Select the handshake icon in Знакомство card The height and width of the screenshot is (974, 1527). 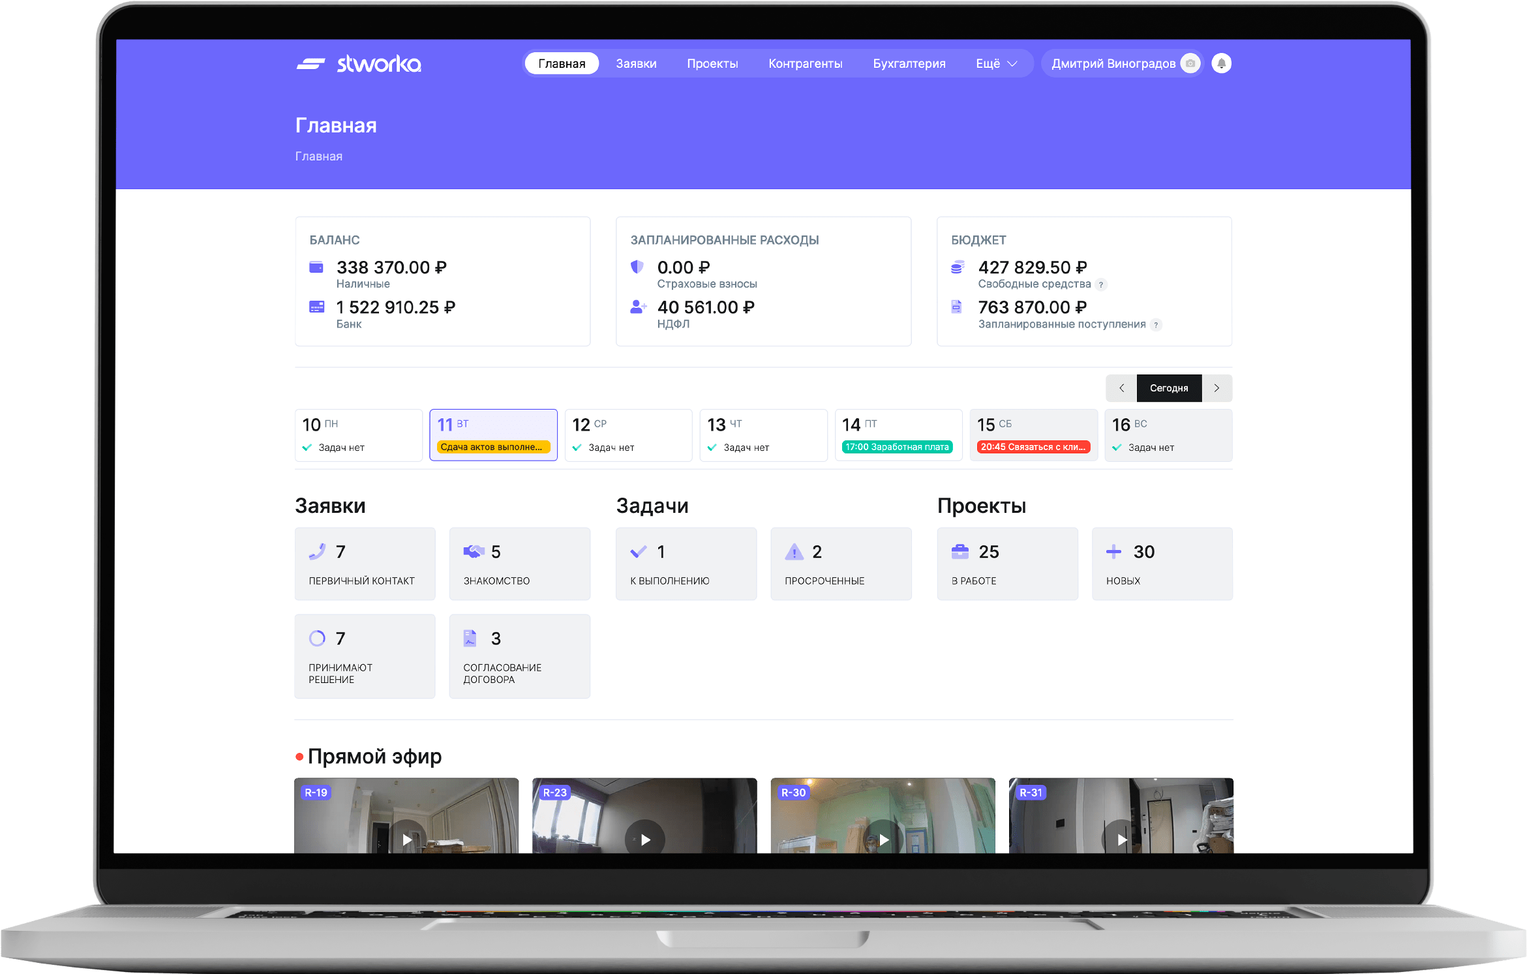click(x=474, y=551)
